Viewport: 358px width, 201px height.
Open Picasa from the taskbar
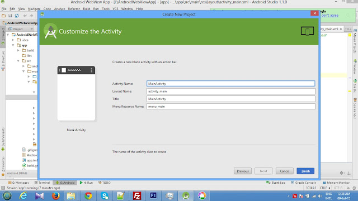(202, 196)
